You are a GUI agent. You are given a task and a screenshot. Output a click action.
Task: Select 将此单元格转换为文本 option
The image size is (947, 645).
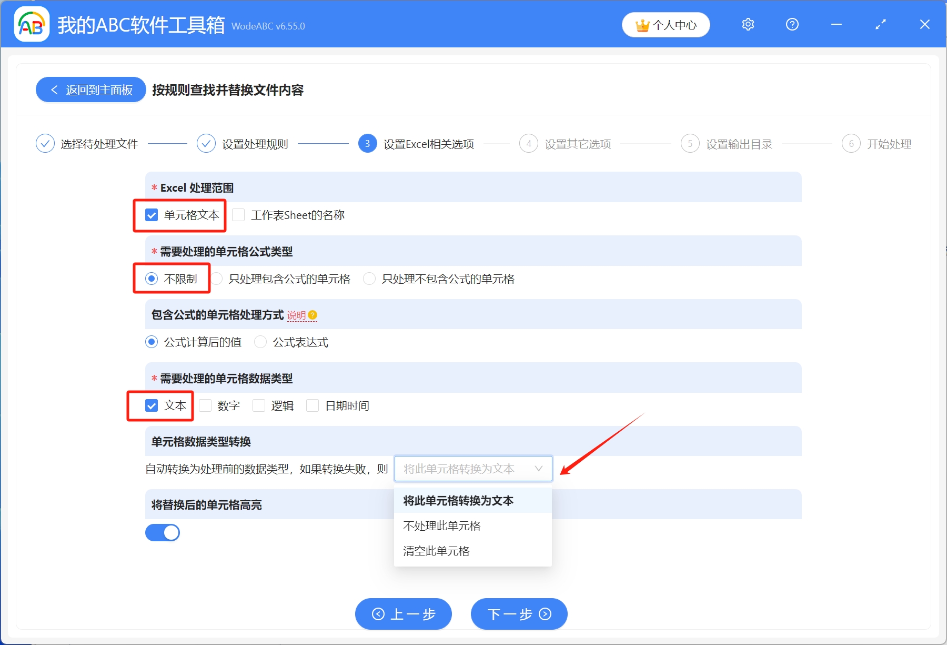(x=459, y=501)
